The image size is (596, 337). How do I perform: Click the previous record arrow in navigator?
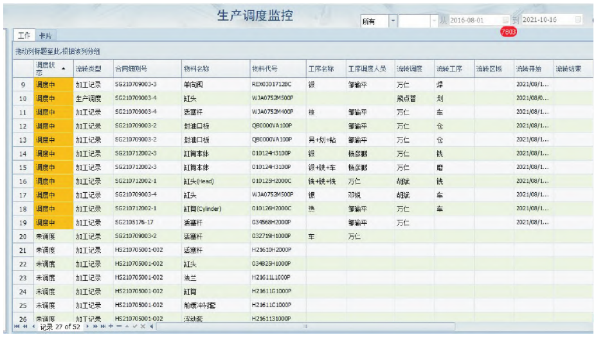coord(33,327)
